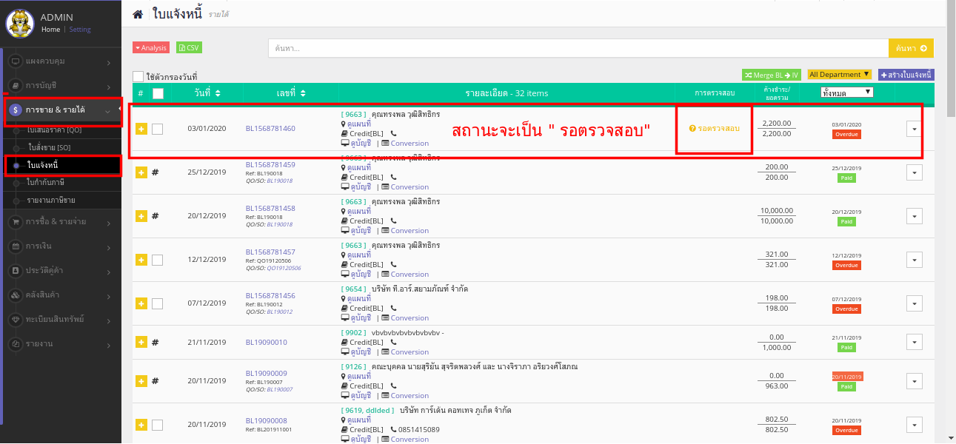Image resolution: width=956 pixels, height=444 pixels.
Task: Click the orange ค้นหา search button
Action: 911,48
